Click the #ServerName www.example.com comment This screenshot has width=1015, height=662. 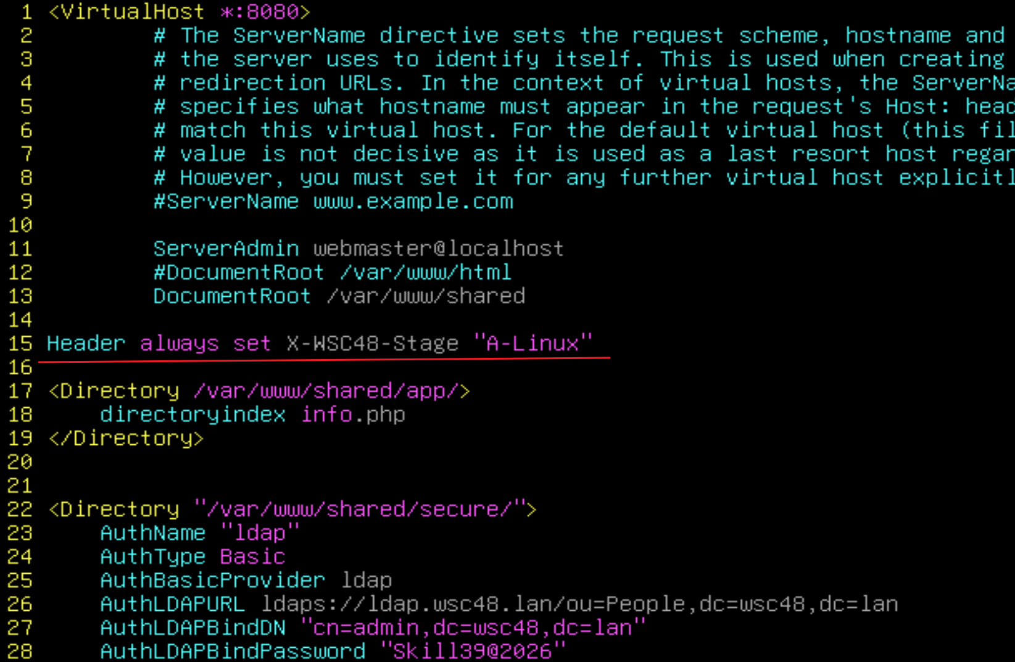point(333,202)
